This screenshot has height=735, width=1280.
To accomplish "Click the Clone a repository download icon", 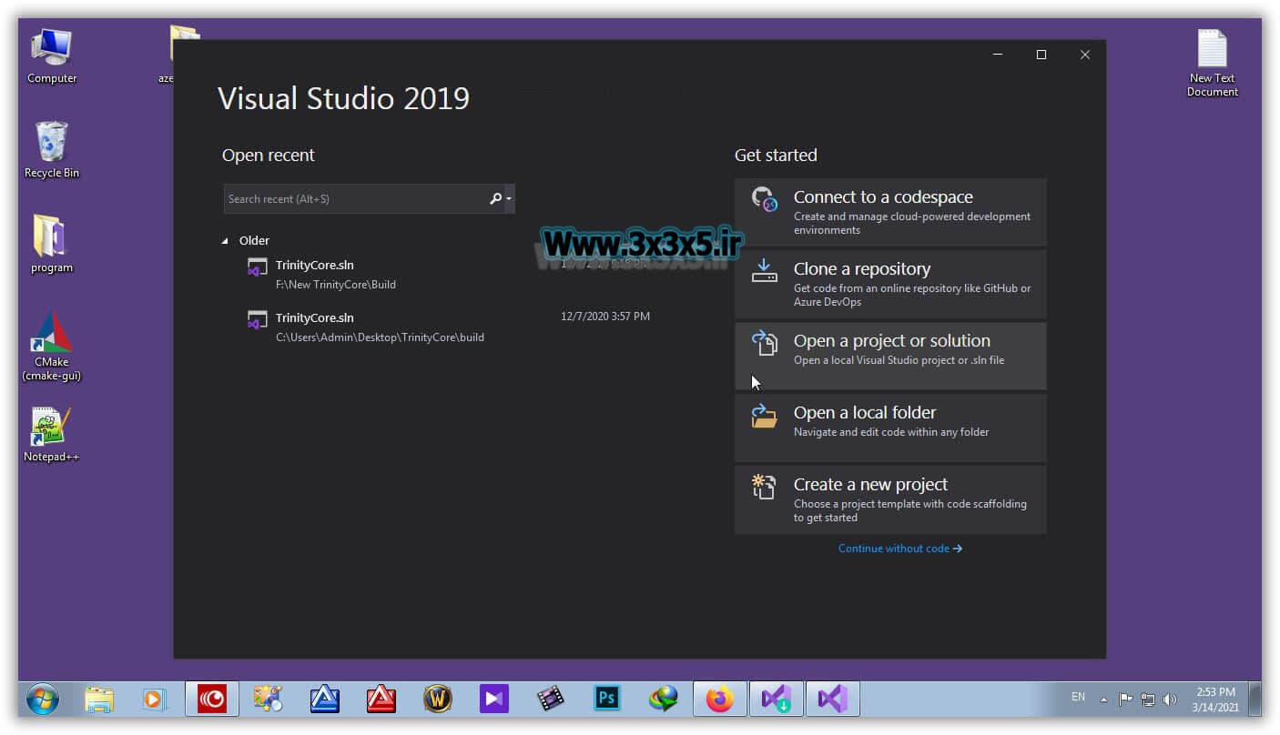I will point(764,270).
